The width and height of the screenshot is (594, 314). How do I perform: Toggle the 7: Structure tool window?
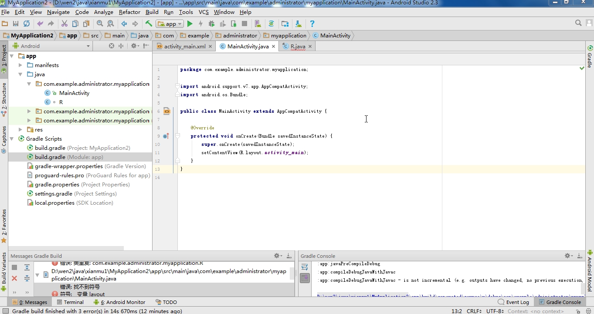coord(4,99)
